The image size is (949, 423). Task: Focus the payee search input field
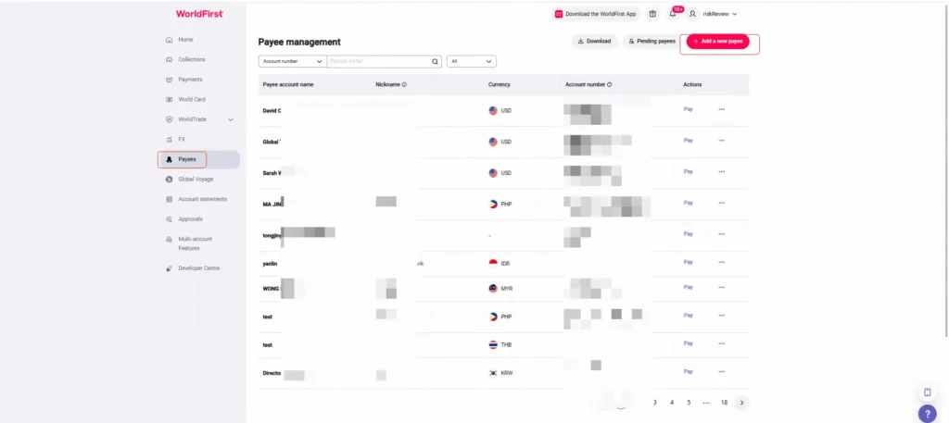coord(379,62)
